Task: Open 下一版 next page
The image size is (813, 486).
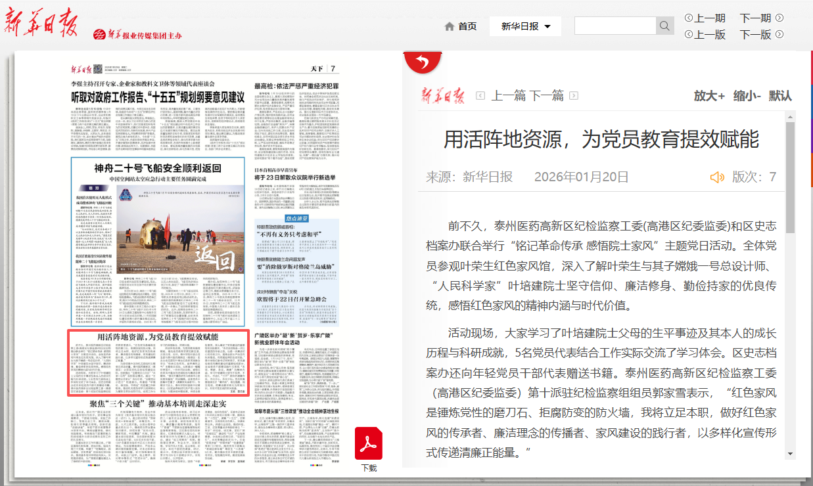Action: (761, 35)
